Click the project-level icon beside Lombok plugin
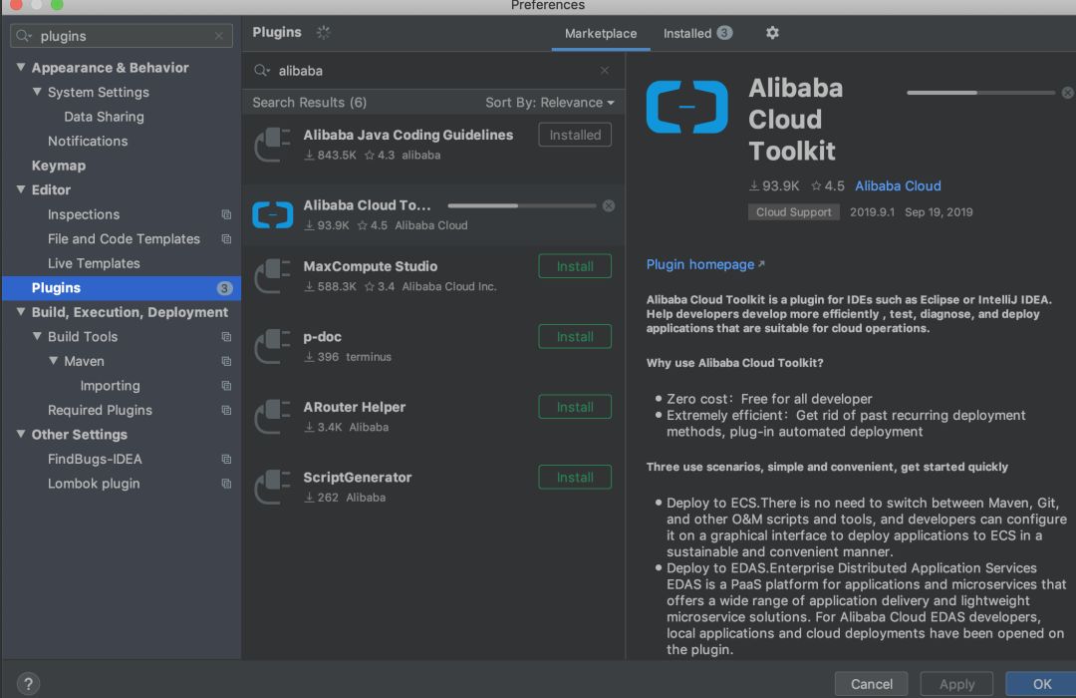 [226, 484]
